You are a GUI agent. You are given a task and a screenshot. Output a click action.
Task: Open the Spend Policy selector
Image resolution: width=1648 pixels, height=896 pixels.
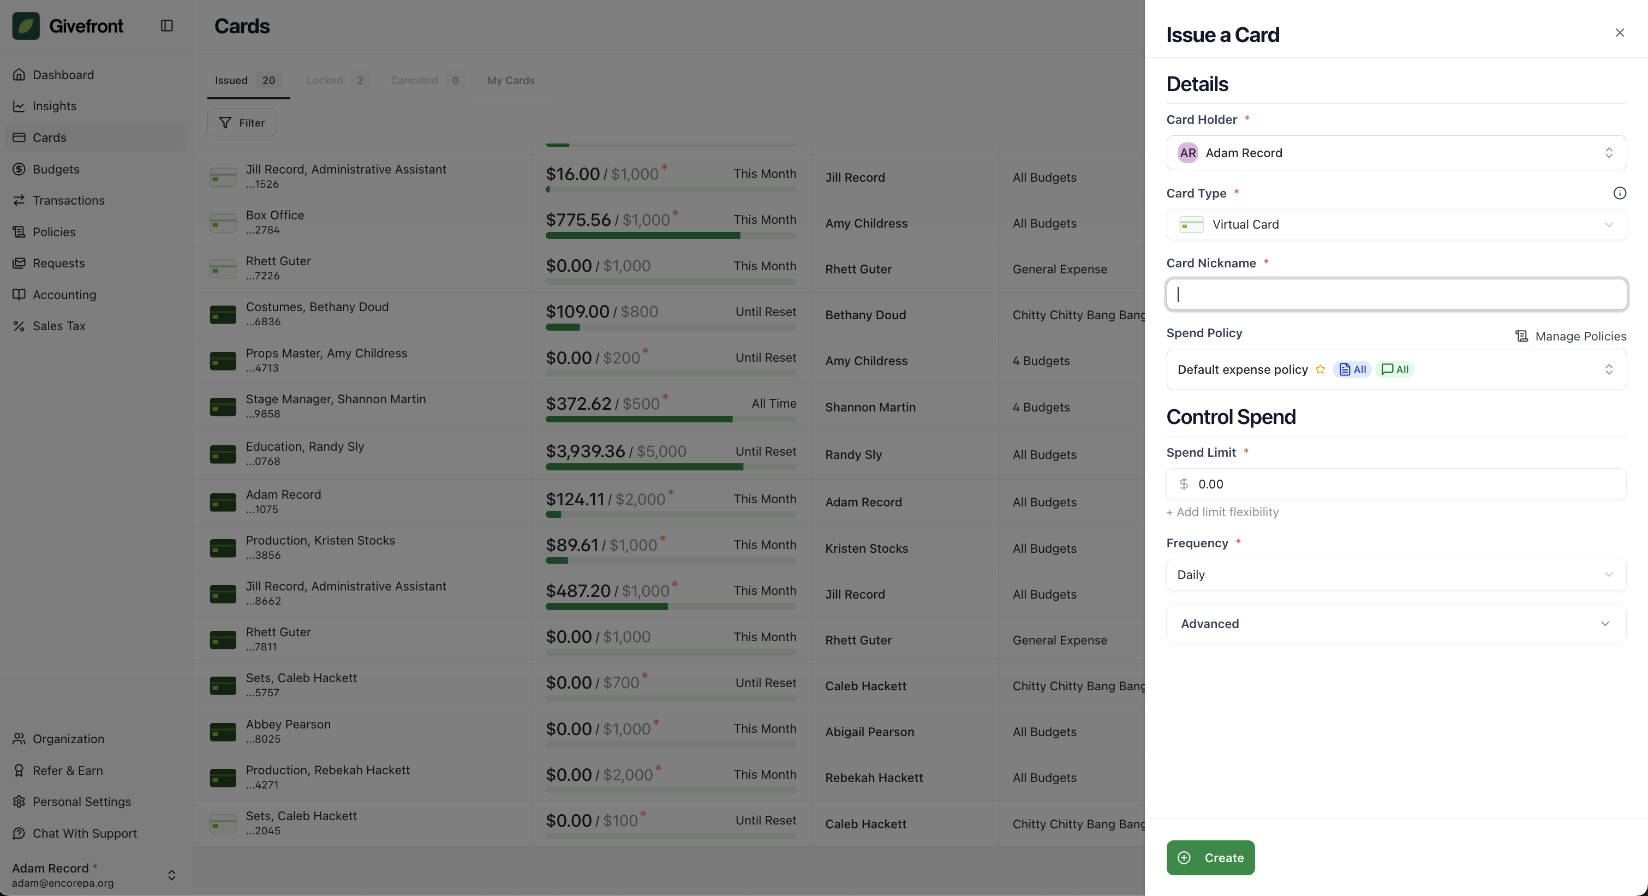click(1396, 369)
